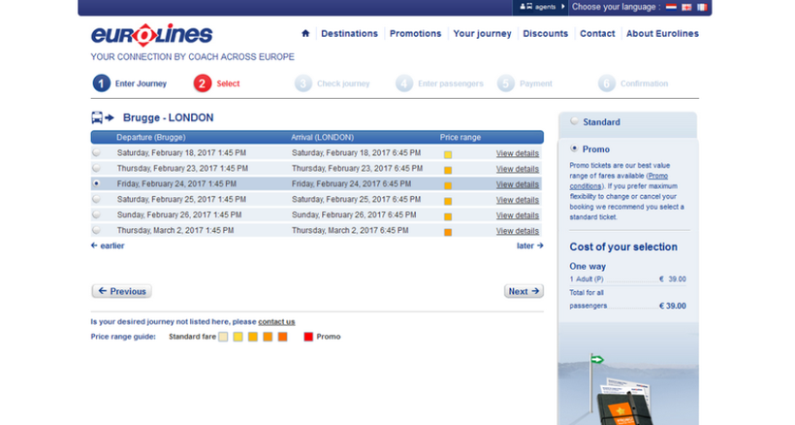Select the middle language flag
Viewport: 795px width, 425px height.
coord(686,7)
